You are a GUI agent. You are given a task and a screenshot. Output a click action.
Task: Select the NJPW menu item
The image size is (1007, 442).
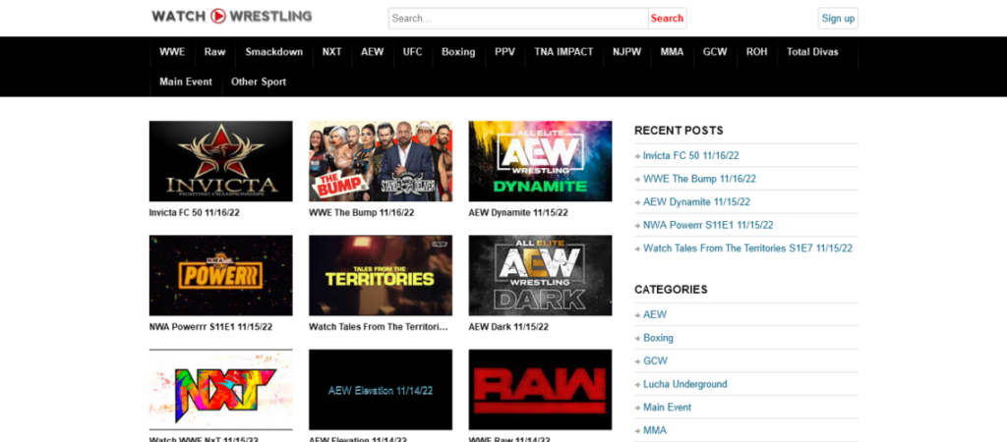(x=626, y=52)
